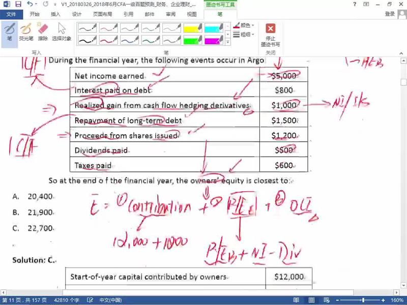Click the $5,000 net income cell

point(284,76)
